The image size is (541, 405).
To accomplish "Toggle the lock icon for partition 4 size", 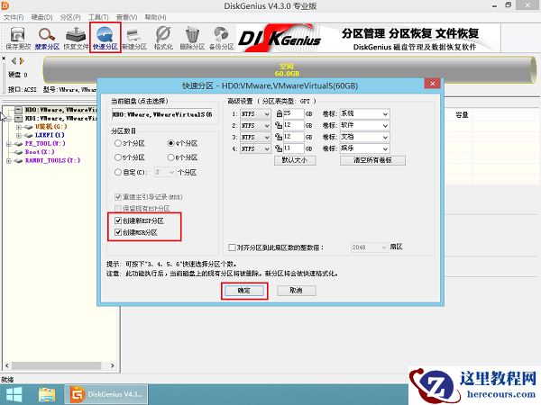I will (279, 148).
